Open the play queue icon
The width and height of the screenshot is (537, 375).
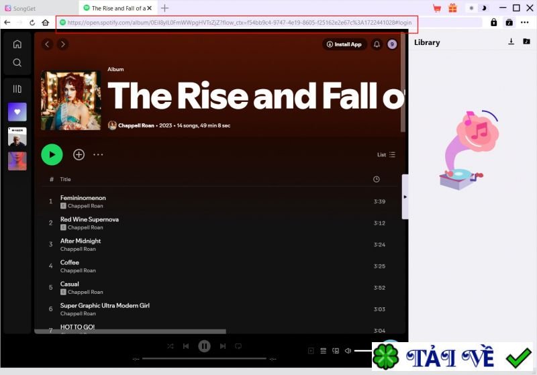[x=324, y=351]
